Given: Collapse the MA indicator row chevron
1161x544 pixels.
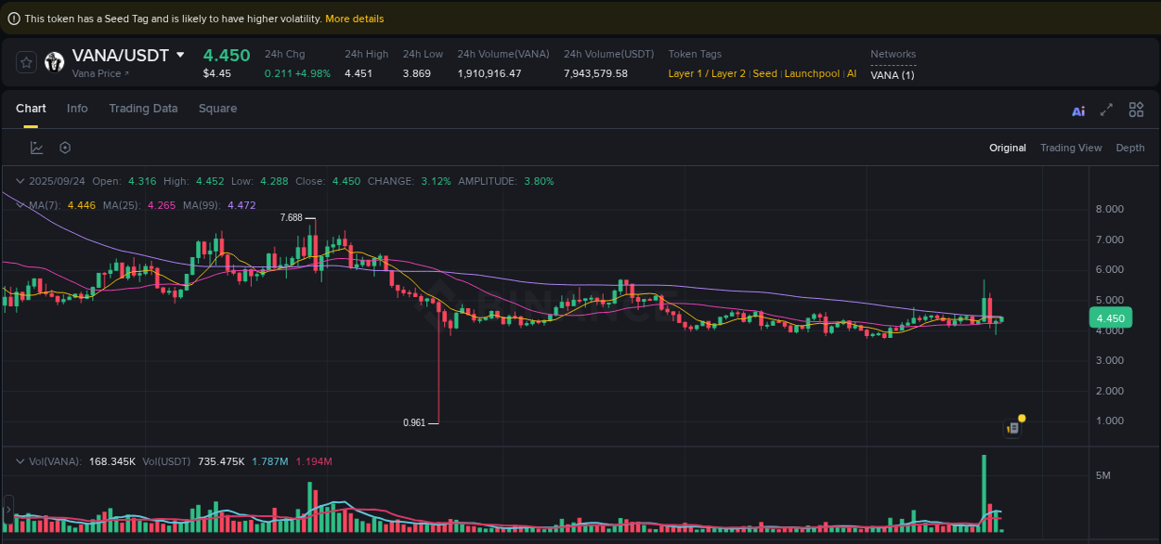Looking at the screenshot, I should [20, 204].
